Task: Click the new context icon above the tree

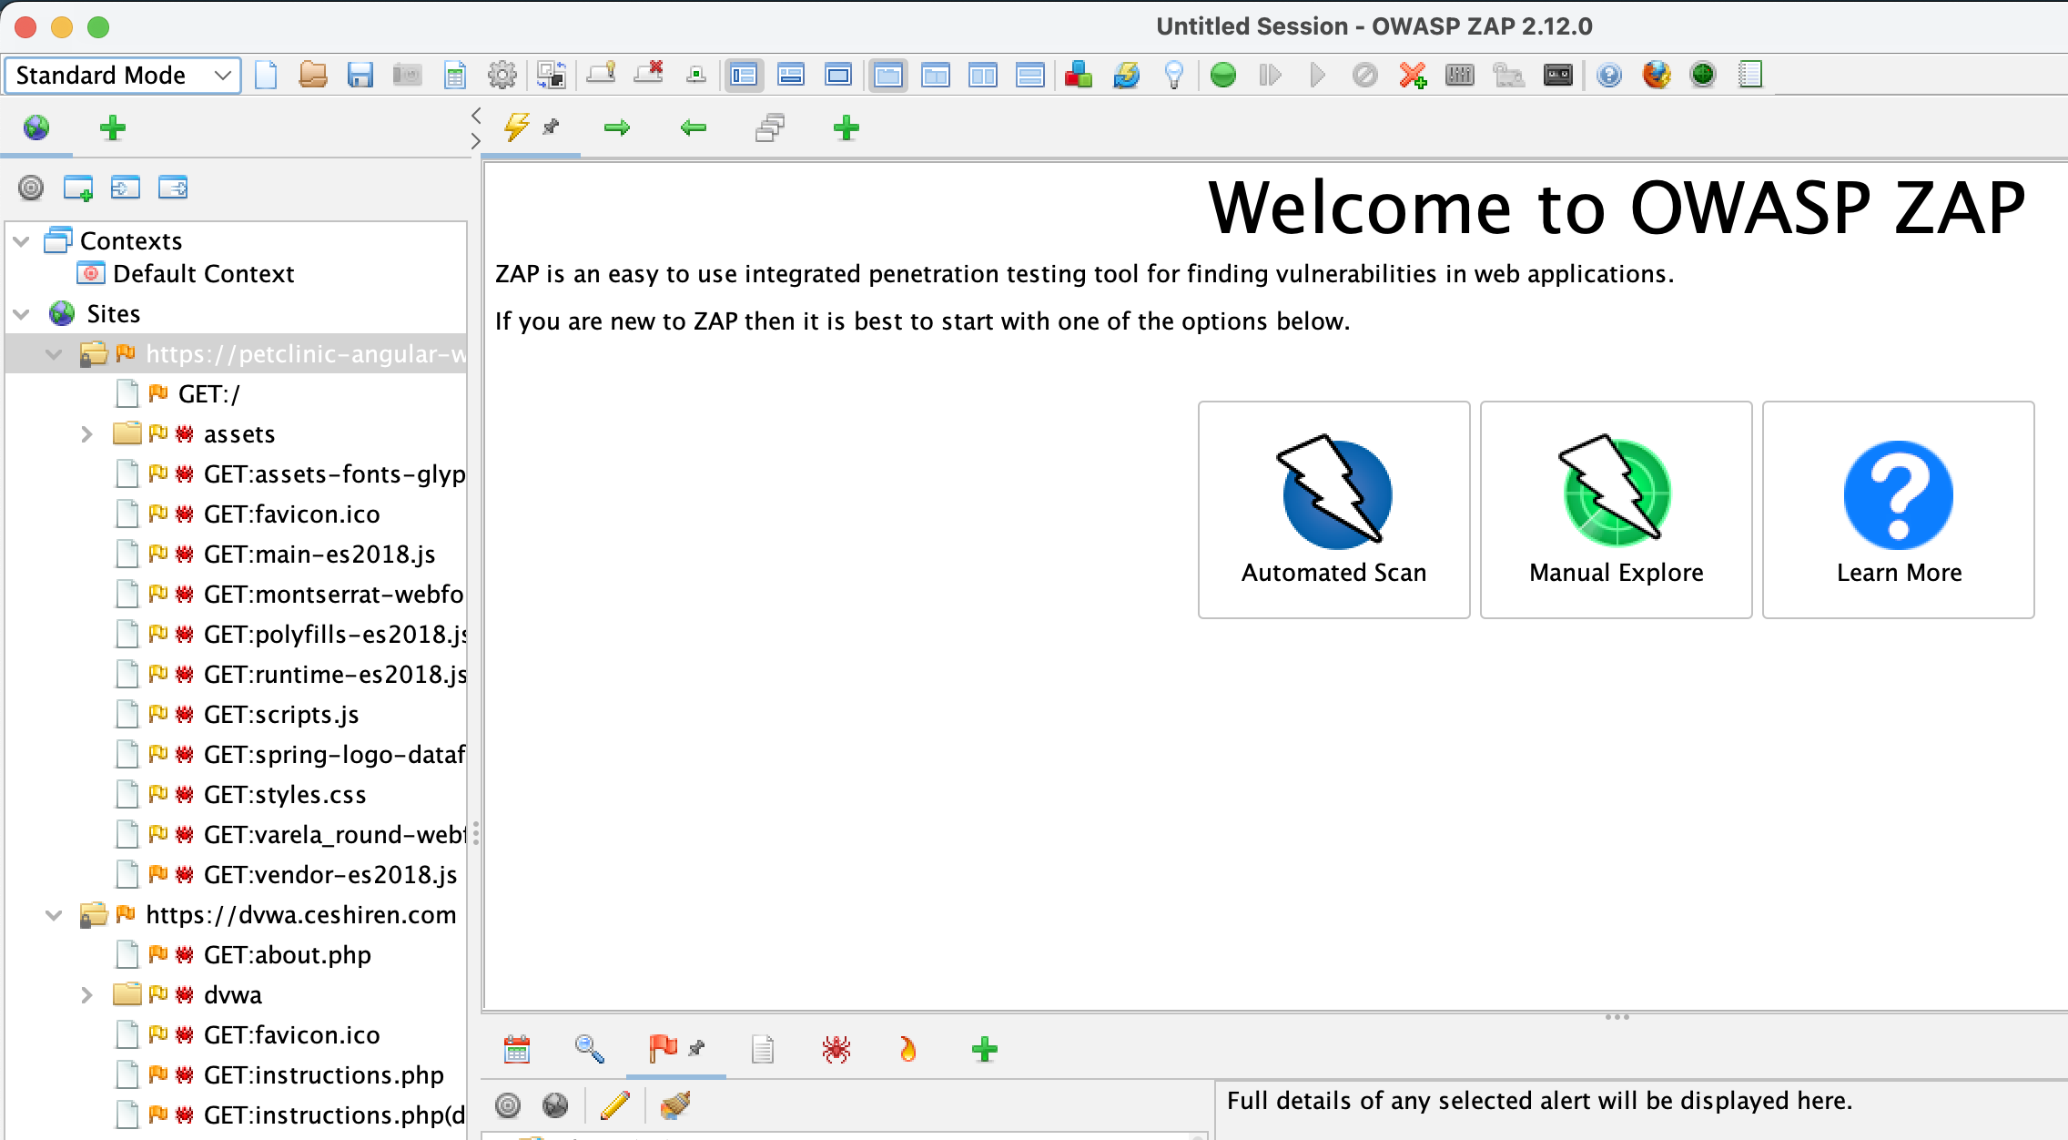Action: [x=78, y=188]
